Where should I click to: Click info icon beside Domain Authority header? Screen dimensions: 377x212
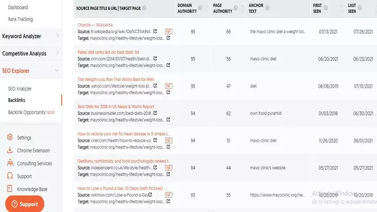point(200,8)
